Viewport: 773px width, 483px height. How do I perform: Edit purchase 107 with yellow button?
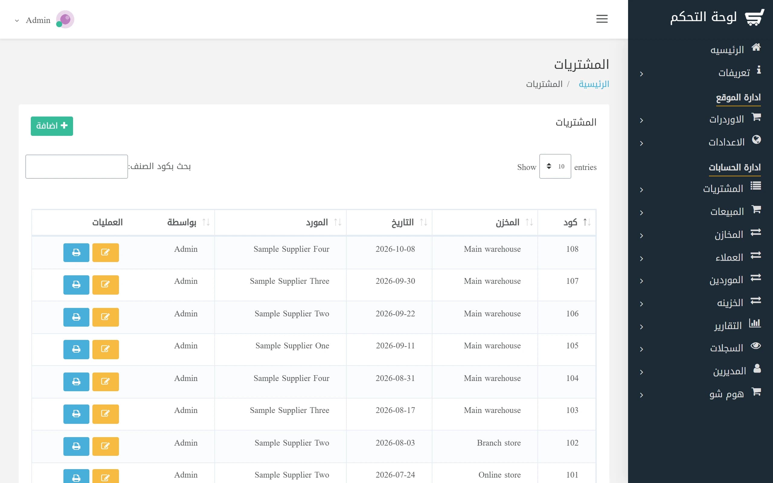click(x=105, y=285)
